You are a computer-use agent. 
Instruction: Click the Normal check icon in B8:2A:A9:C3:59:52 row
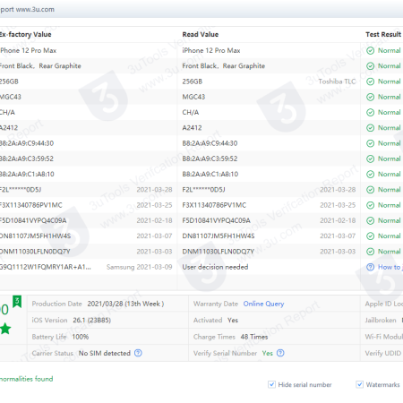370,159
